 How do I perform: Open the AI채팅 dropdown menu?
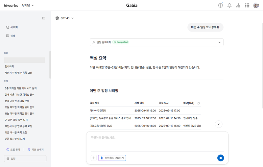[x=28, y=5]
